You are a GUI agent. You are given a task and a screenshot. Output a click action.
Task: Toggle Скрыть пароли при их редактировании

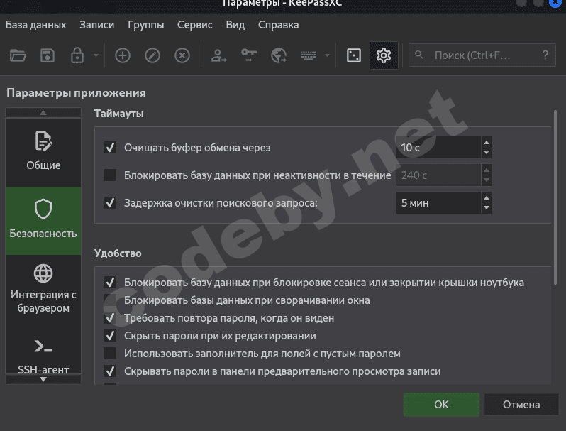point(110,336)
